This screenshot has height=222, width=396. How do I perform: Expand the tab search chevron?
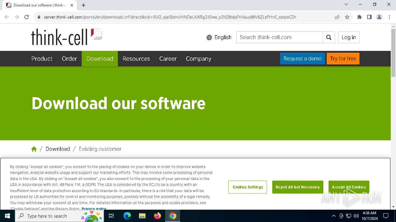click(346, 4)
